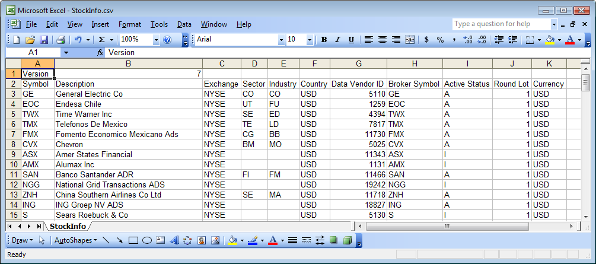Click the horizontal scrollbar thumb
Viewport: 596px width, 264px height.
[x=447, y=227]
